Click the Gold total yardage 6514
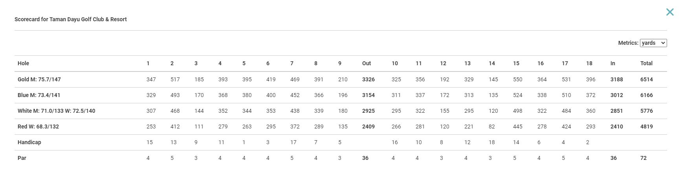 pos(647,79)
